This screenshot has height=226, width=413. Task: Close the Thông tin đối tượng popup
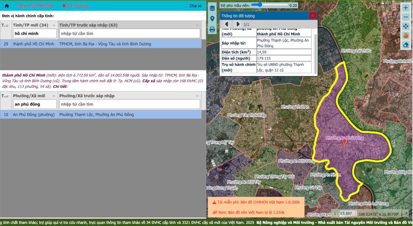(x=312, y=15)
